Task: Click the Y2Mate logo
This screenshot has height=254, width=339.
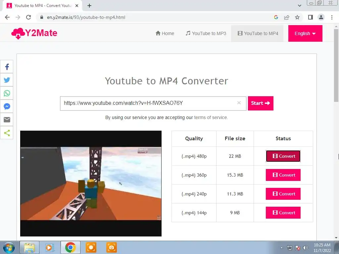Action: pyautogui.click(x=34, y=33)
